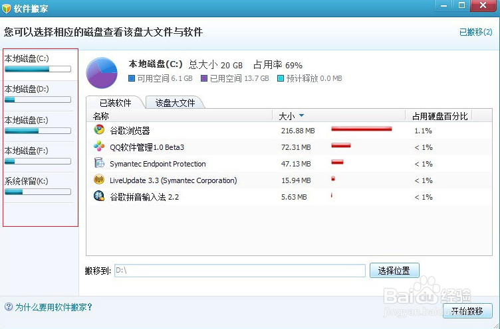Click the 5.63 MB size value
The width and height of the screenshot is (500, 329).
pyautogui.click(x=294, y=197)
